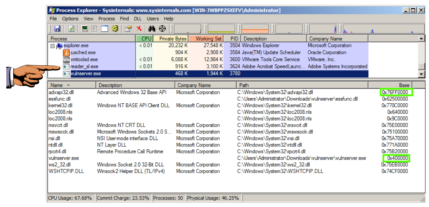Viewport: 429px width, 207px height.
Task: Open System Information graph icon
Action: coord(85,29)
